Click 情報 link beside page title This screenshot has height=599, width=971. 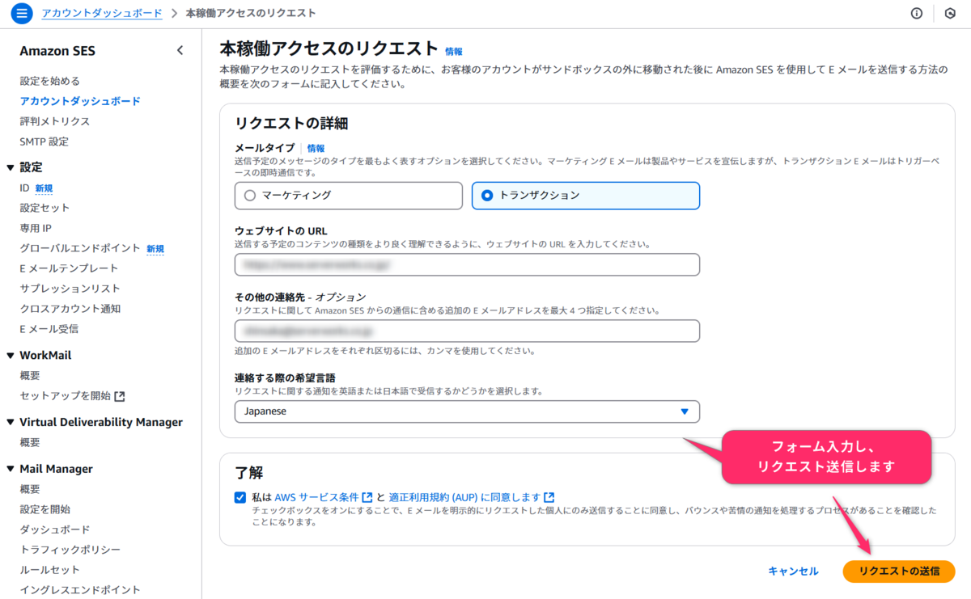454,51
